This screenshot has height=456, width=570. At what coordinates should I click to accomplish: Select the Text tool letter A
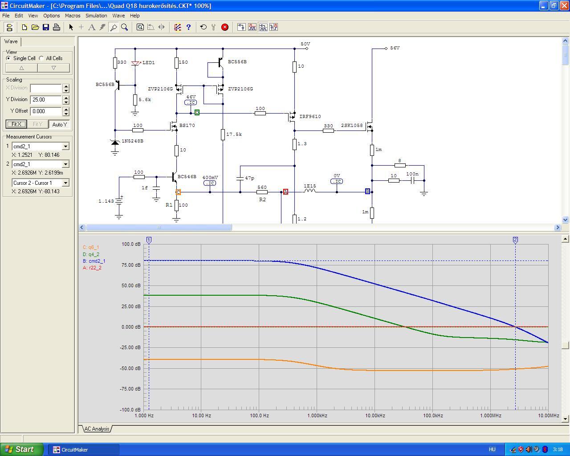(92, 27)
